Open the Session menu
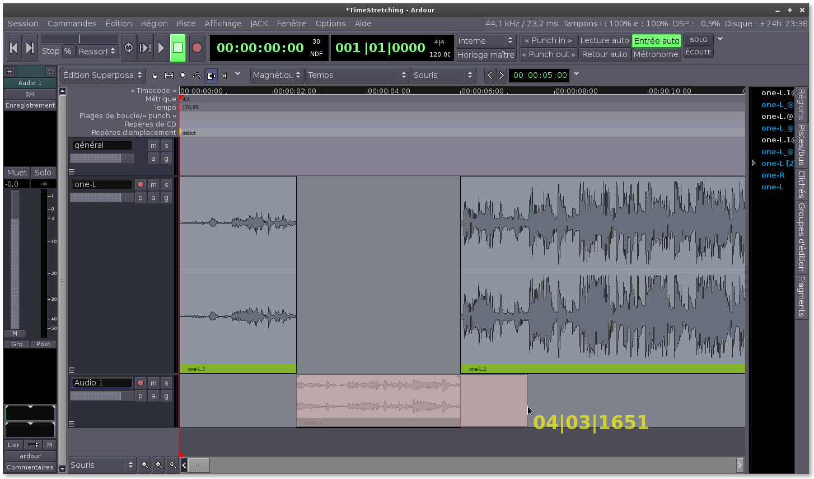Screen dimensions: 814x479 tap(23, 24)
